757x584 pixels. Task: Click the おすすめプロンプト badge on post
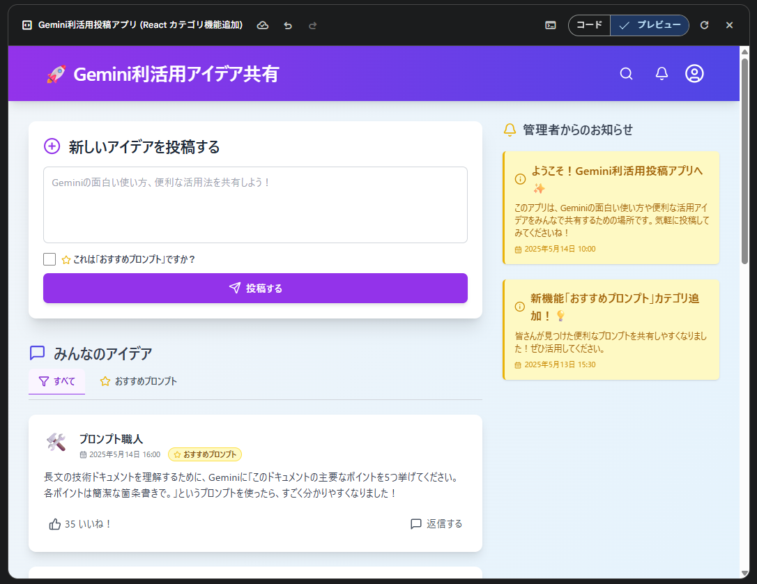pos(205,454)
